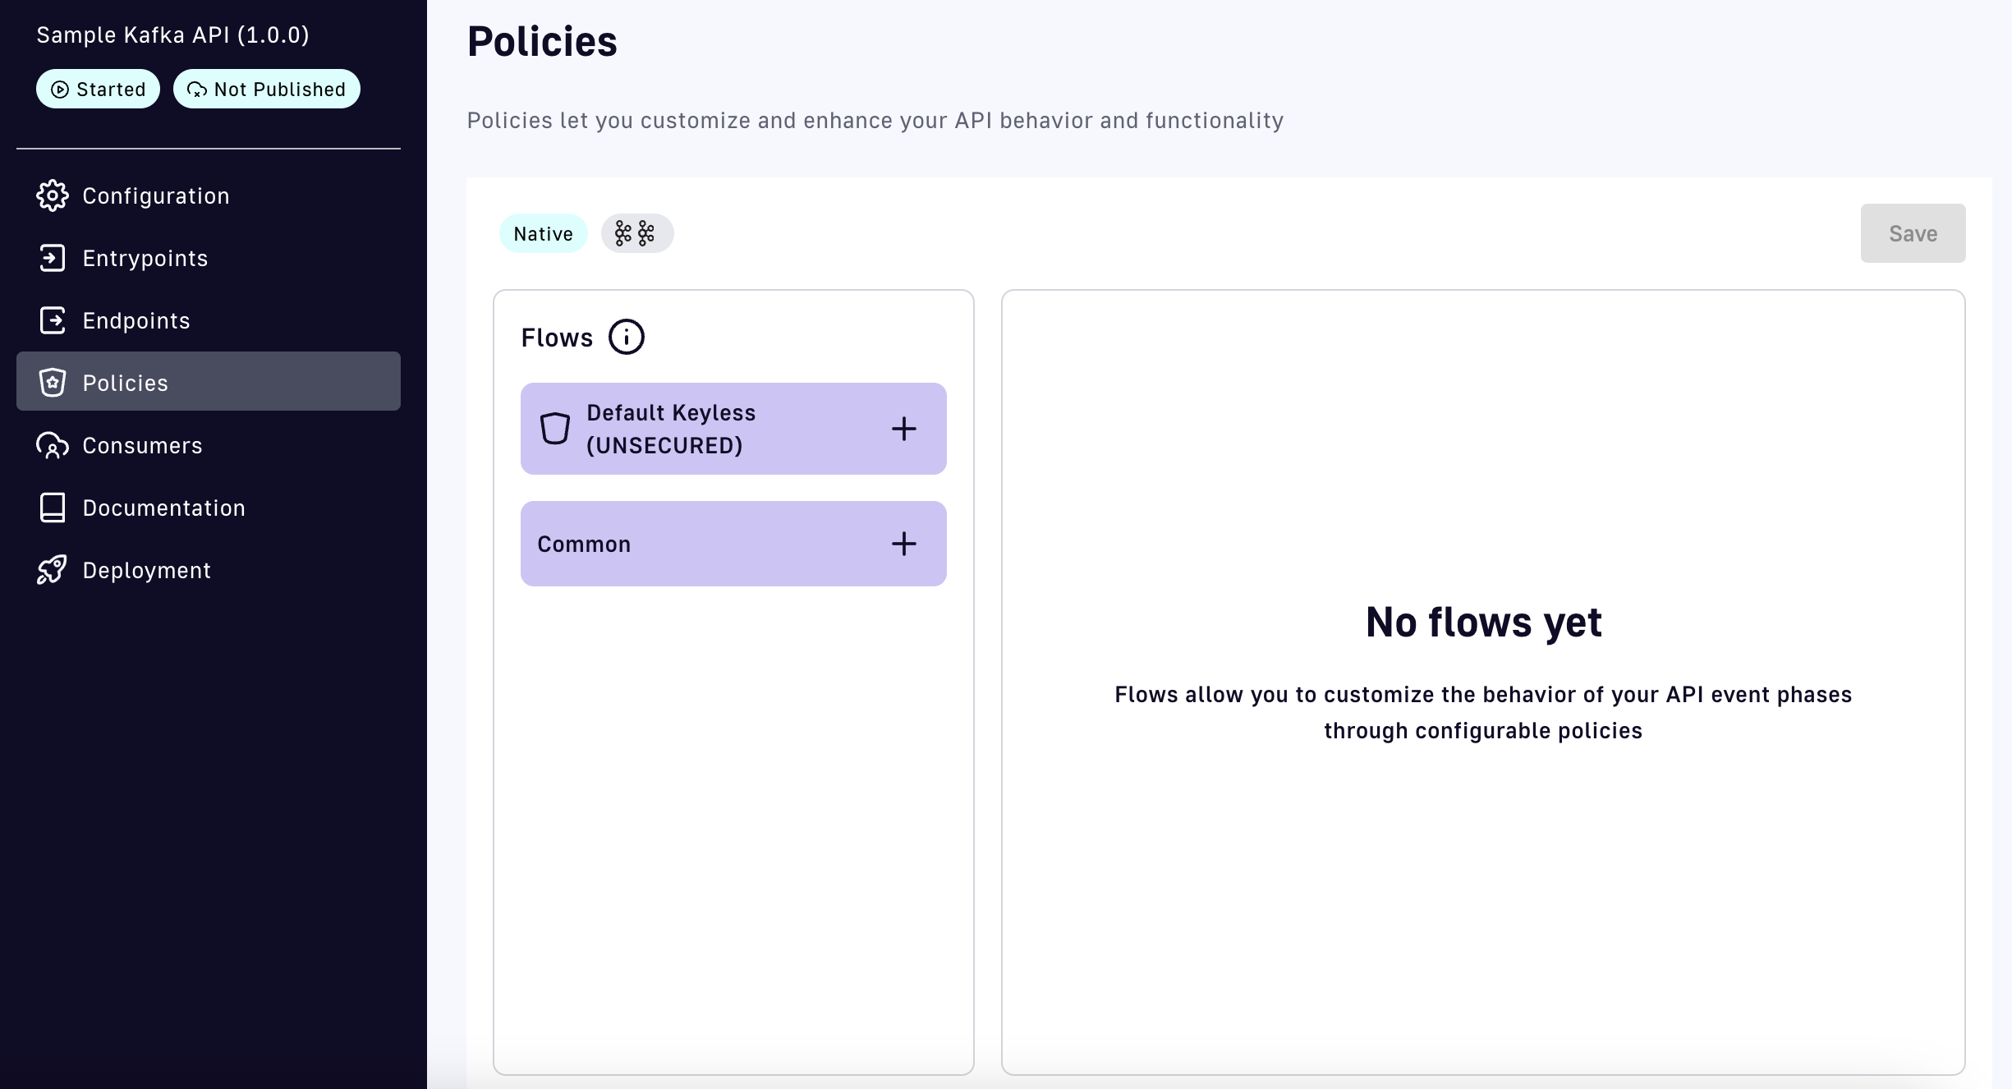Image resolution: width=2012 pixels, height=1089 pixels.
Task: Click the Consumers cloud-user icon
Action: (53, 445)
